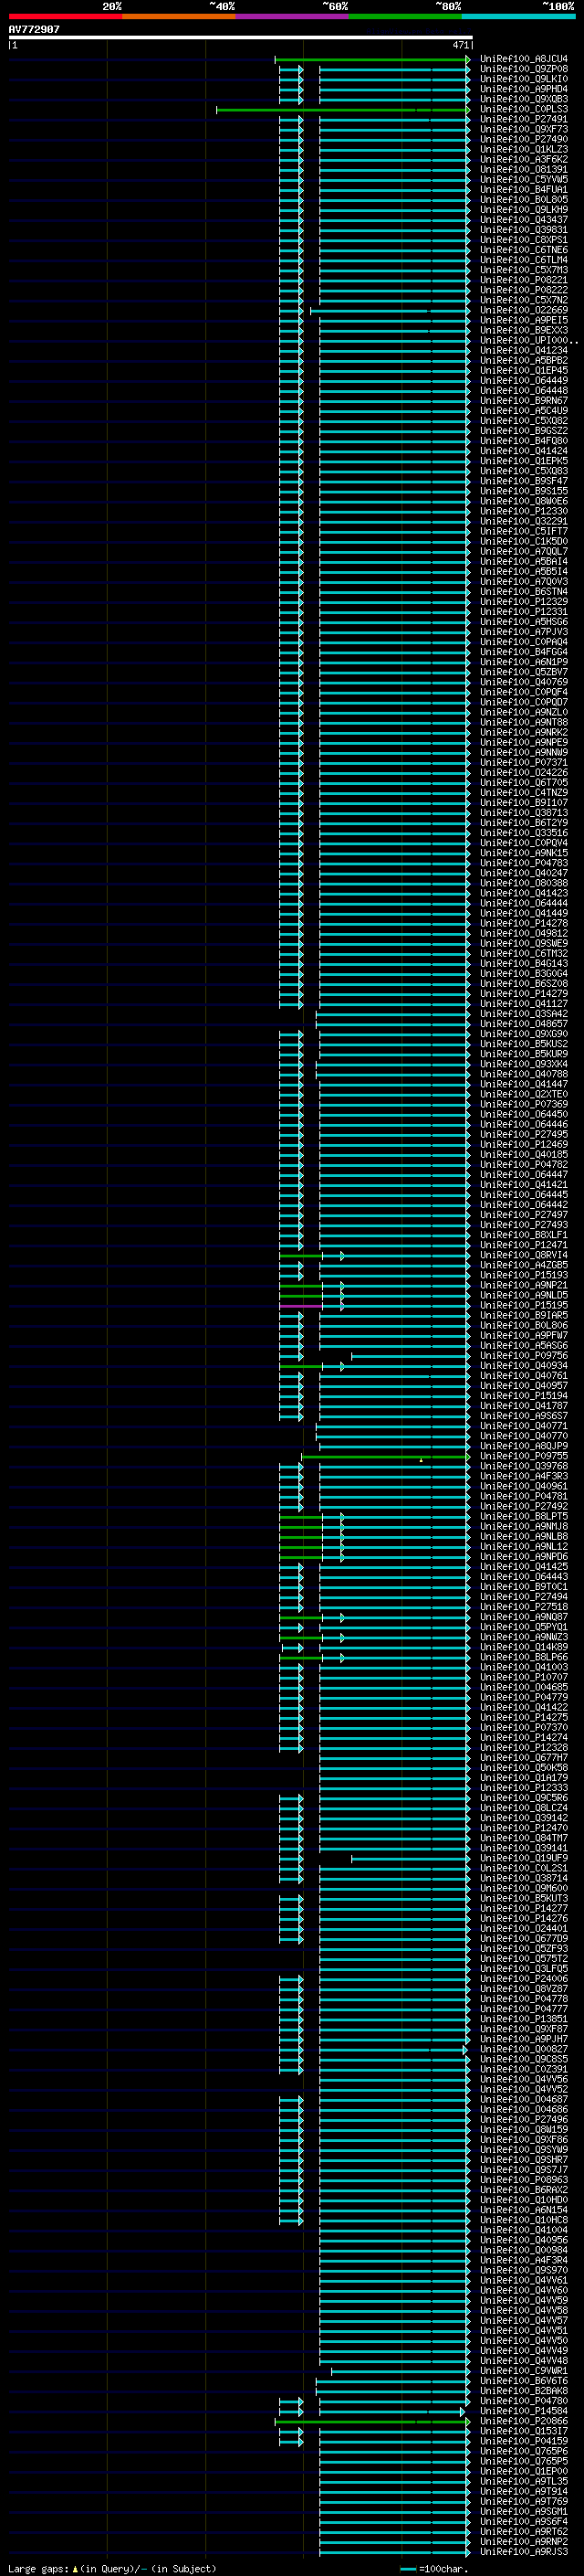Select the query label AV772907
Image resolution: width=584 pixels, height=2576 pixels.
click(34, 29)
